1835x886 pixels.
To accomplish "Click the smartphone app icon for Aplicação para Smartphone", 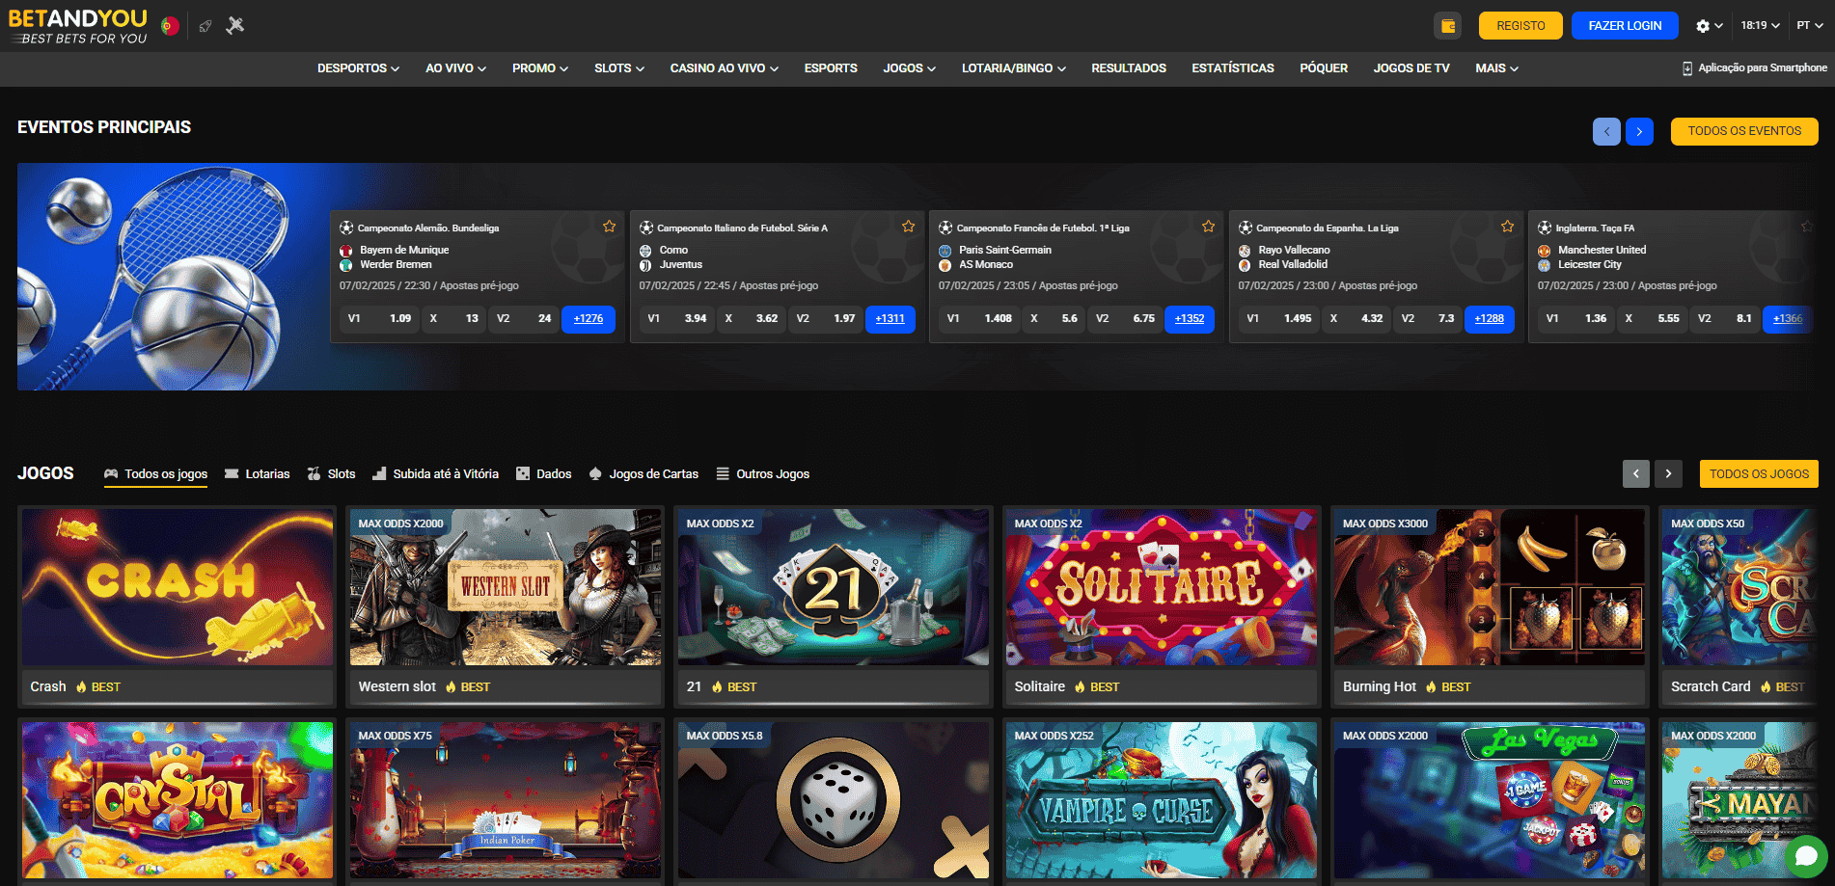I will (1687, 67).
